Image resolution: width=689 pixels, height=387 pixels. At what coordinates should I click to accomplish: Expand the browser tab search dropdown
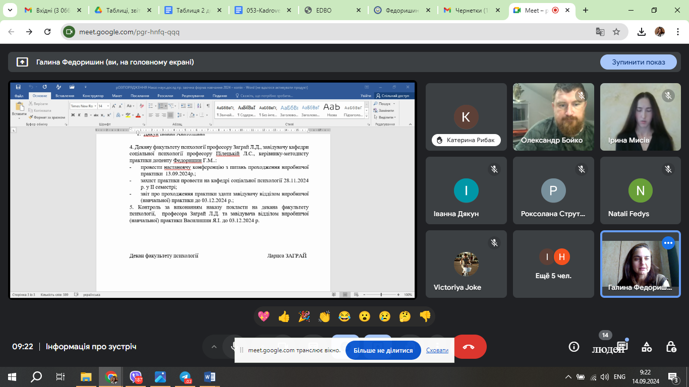pyautogui.click(x=10, y=10)
